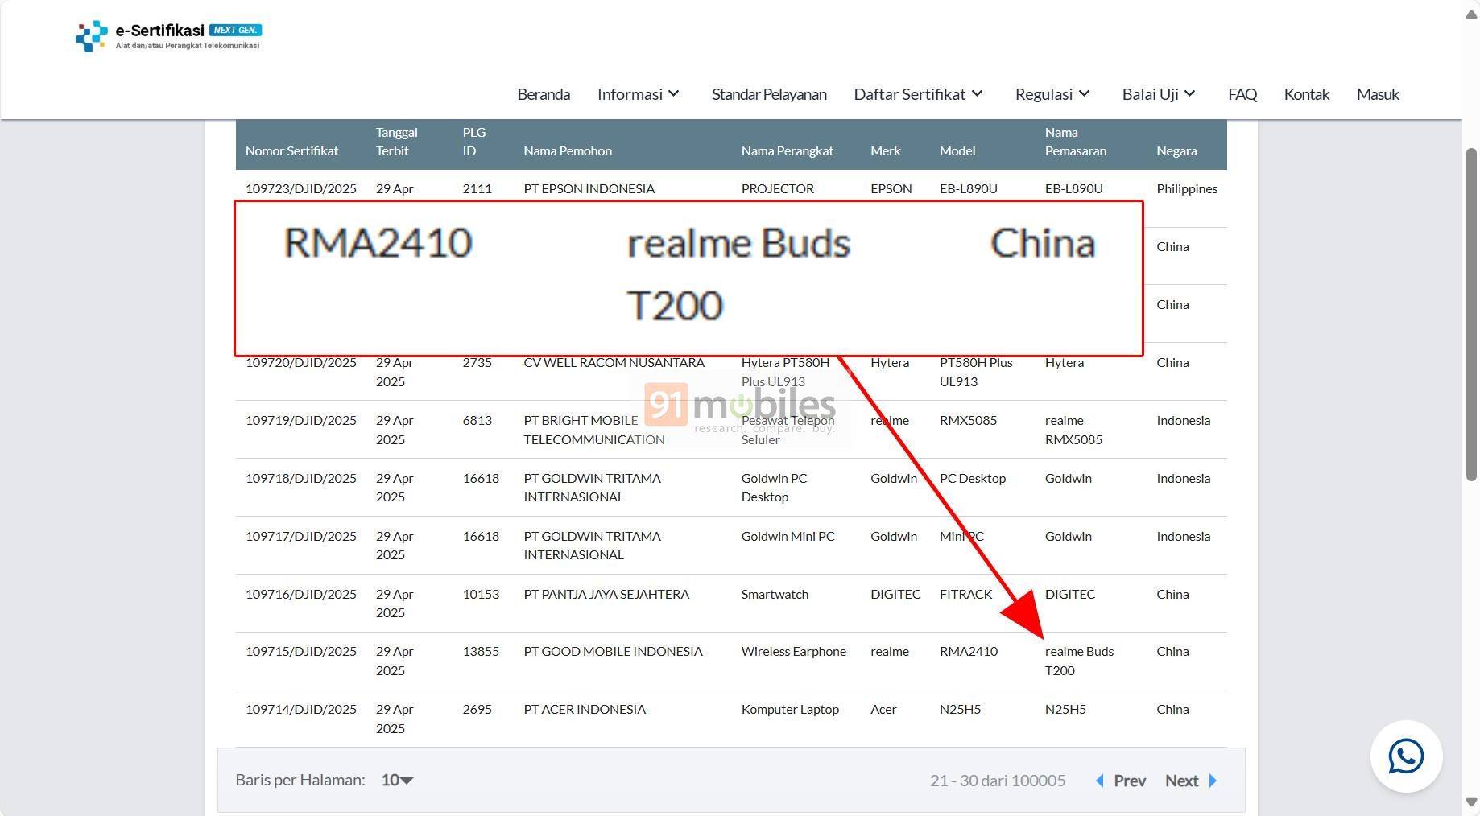Screen dimensions: 1480x816
Task: Select certificate 109723/DJID/2025
Action: click(300, 188)
